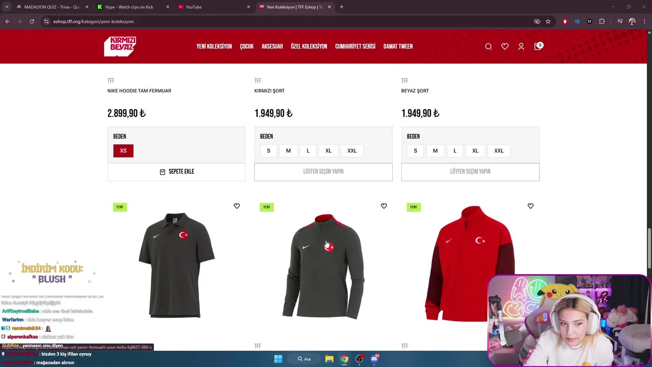Add the dark polo shirt to favorites

[237, 206]
